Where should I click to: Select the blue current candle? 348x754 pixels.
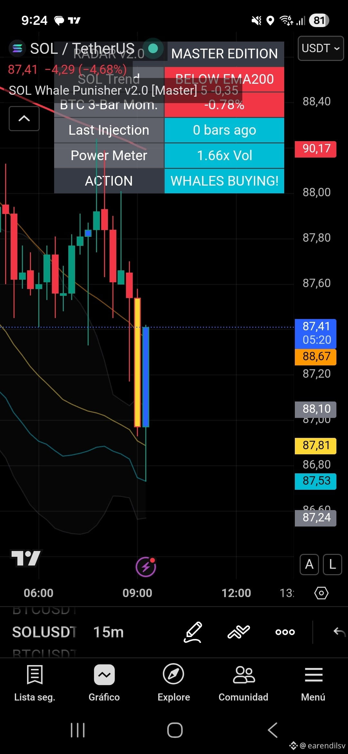click(x=146, y=377)
